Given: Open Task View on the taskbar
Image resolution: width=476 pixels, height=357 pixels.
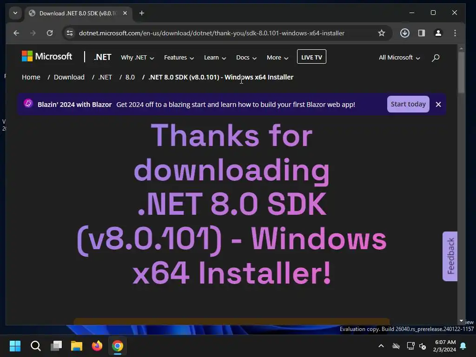Looking at the screenshot, I should [56, 346].
